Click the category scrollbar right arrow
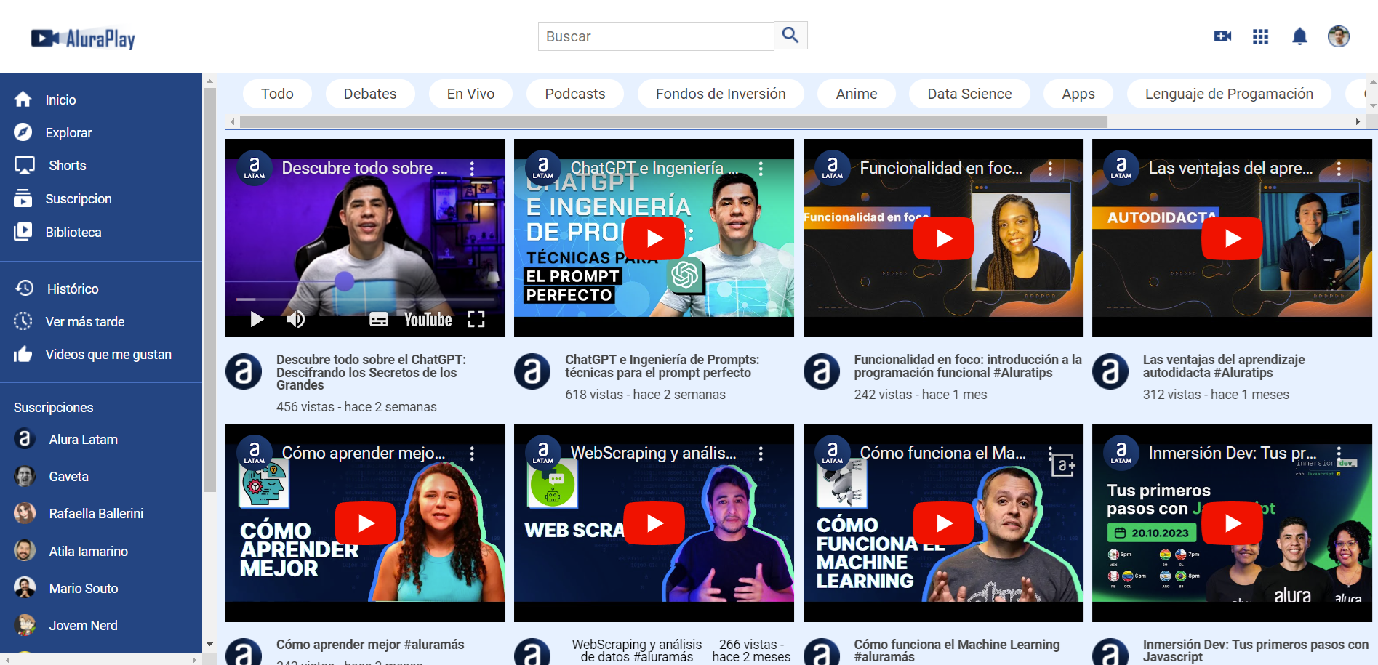Image resolution: width=1378 pixels, height=665 pixels. tap(1357, 121)
